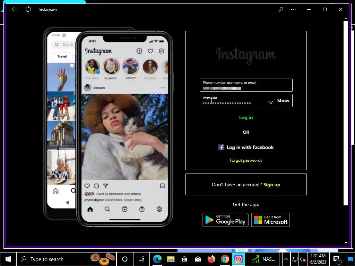Click the scroll down arrow at window bottom
Viewport: 355px width, 266px height.
coord(346,243)
